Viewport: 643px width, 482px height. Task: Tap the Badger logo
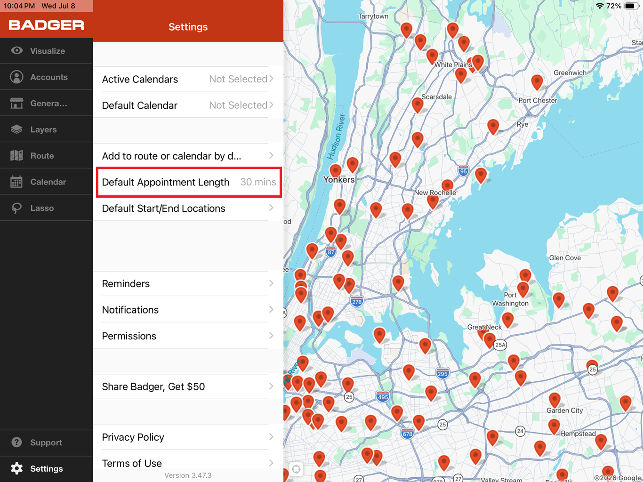(47, 25)
